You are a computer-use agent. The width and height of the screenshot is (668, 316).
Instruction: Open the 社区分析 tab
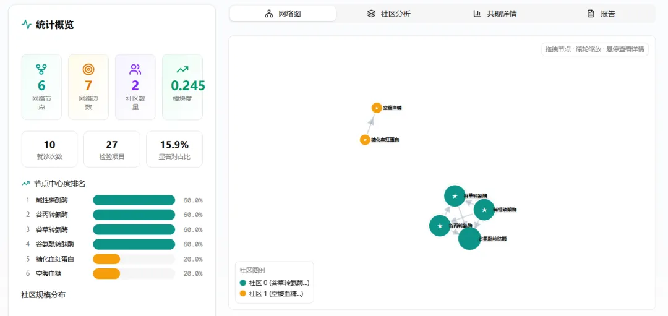tap(388, 14)
